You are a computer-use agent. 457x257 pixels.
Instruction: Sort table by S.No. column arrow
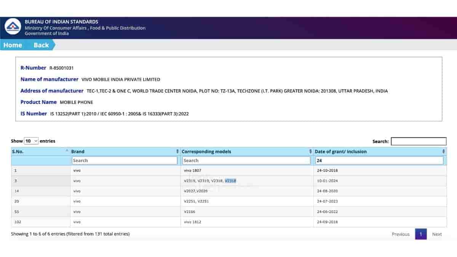(67, 151)
